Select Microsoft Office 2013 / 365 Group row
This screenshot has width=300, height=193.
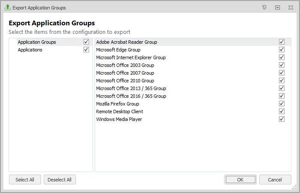pyautogui.click(x=131, y=88)
